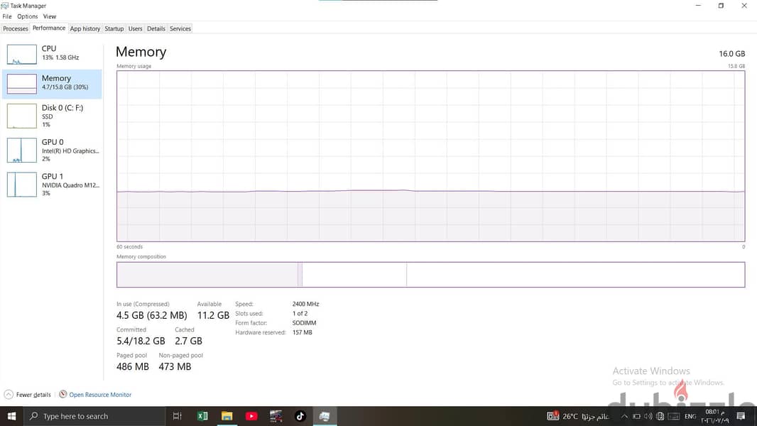The height and width of the screenshot is (426, 757).
Task: Switch to the Processes tab
Action: click(16, 29)
